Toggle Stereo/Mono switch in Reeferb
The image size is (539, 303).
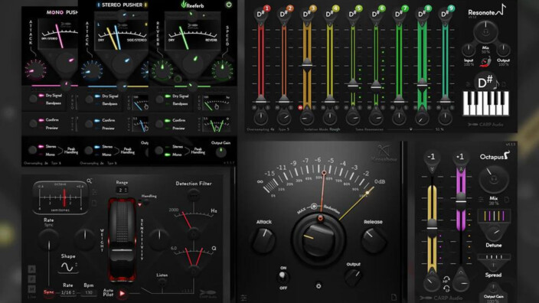[x=158, y=150]
